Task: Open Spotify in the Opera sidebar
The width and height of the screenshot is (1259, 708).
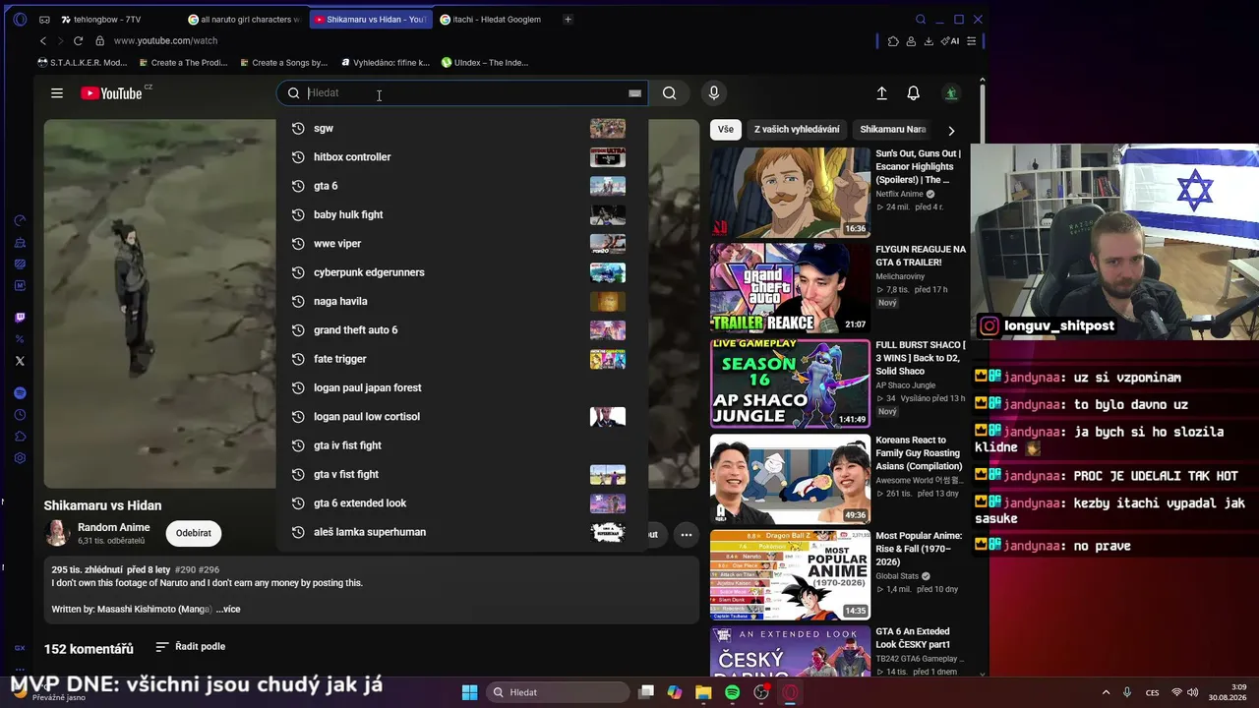Action: coord(20,393)
